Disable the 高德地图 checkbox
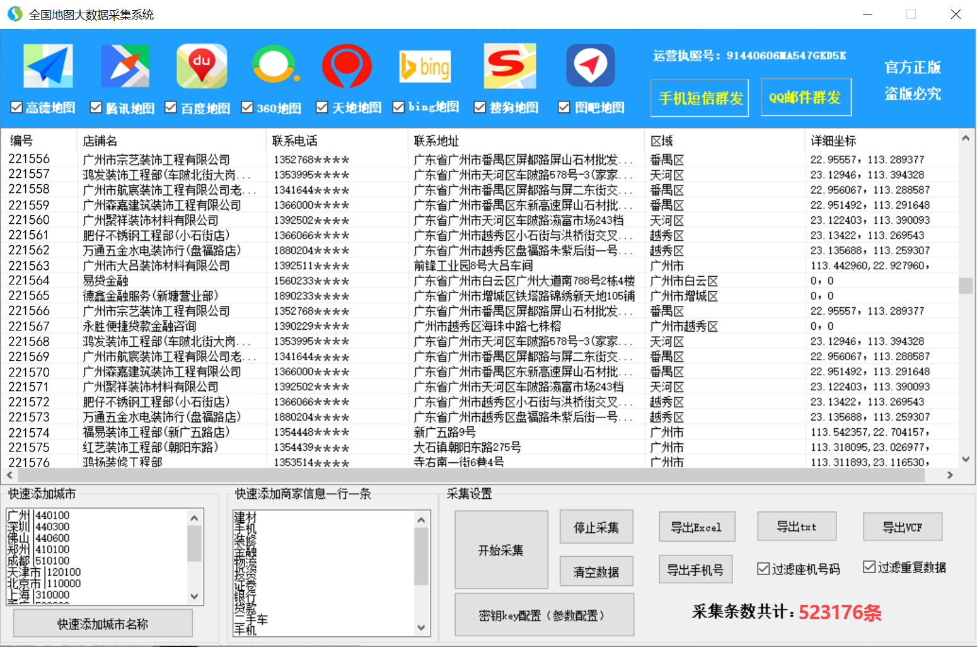The image size is (977, 647). point(16,107)
